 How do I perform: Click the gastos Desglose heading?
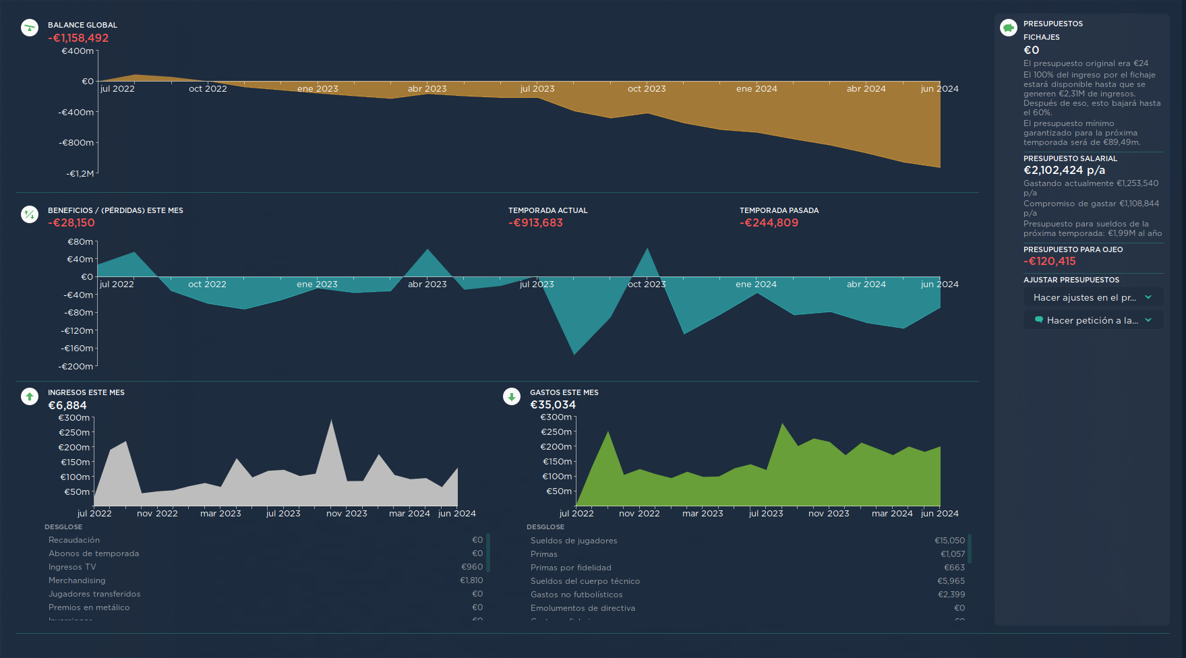pos(545,527)
